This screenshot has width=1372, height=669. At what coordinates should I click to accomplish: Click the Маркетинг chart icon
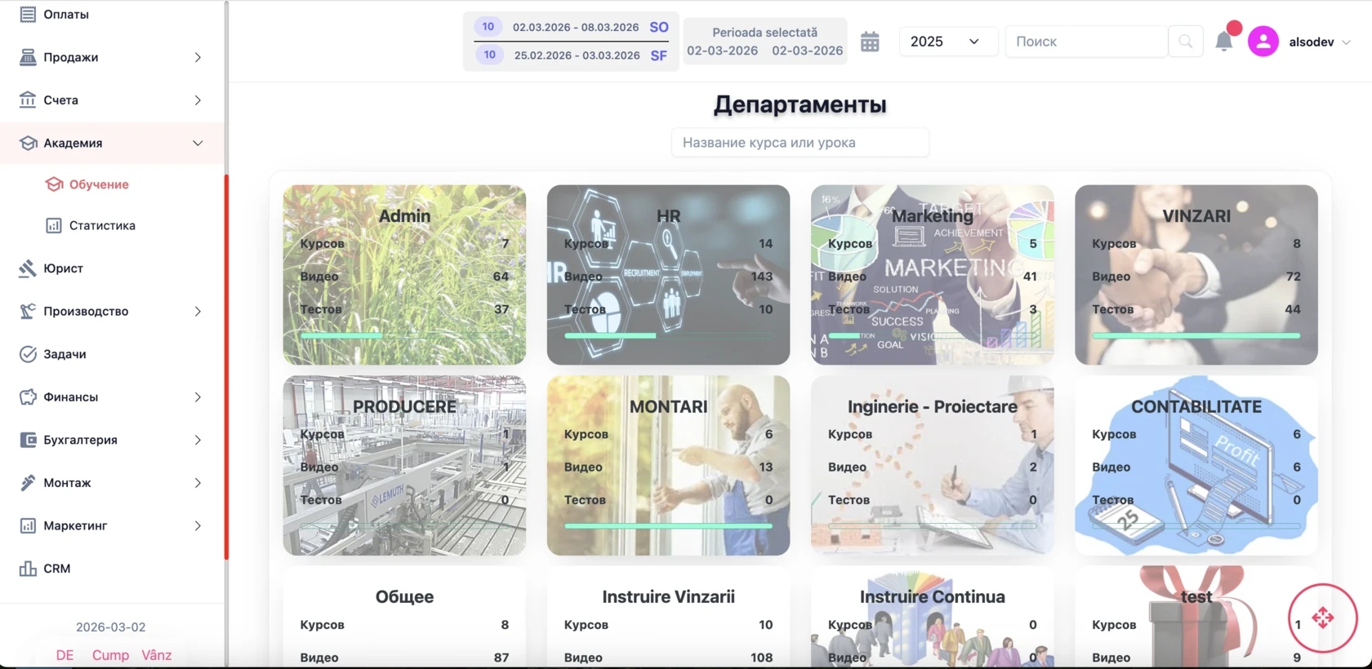tap(28, 525)
